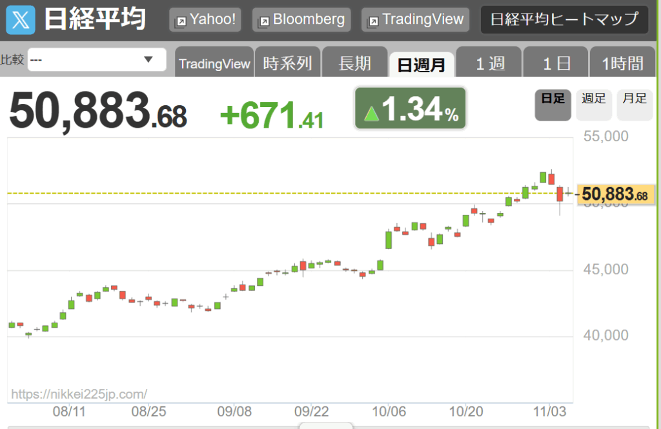The width and height of the screenshot is (661, 429).
Task: Click the nikkei225jp.com URL on chart
Action: [x=79, y=394]
